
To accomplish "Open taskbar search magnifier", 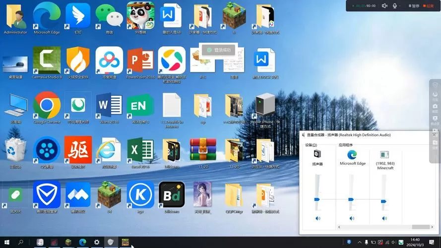I will tap(20, 242).
